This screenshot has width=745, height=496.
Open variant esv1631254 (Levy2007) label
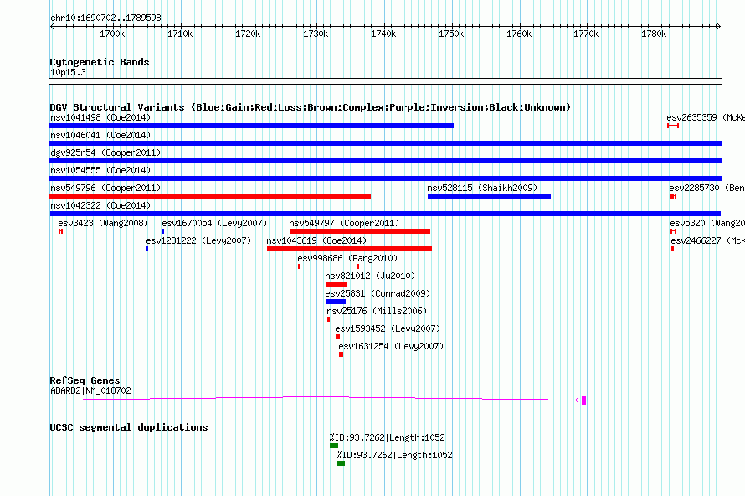tap(391, 346)
